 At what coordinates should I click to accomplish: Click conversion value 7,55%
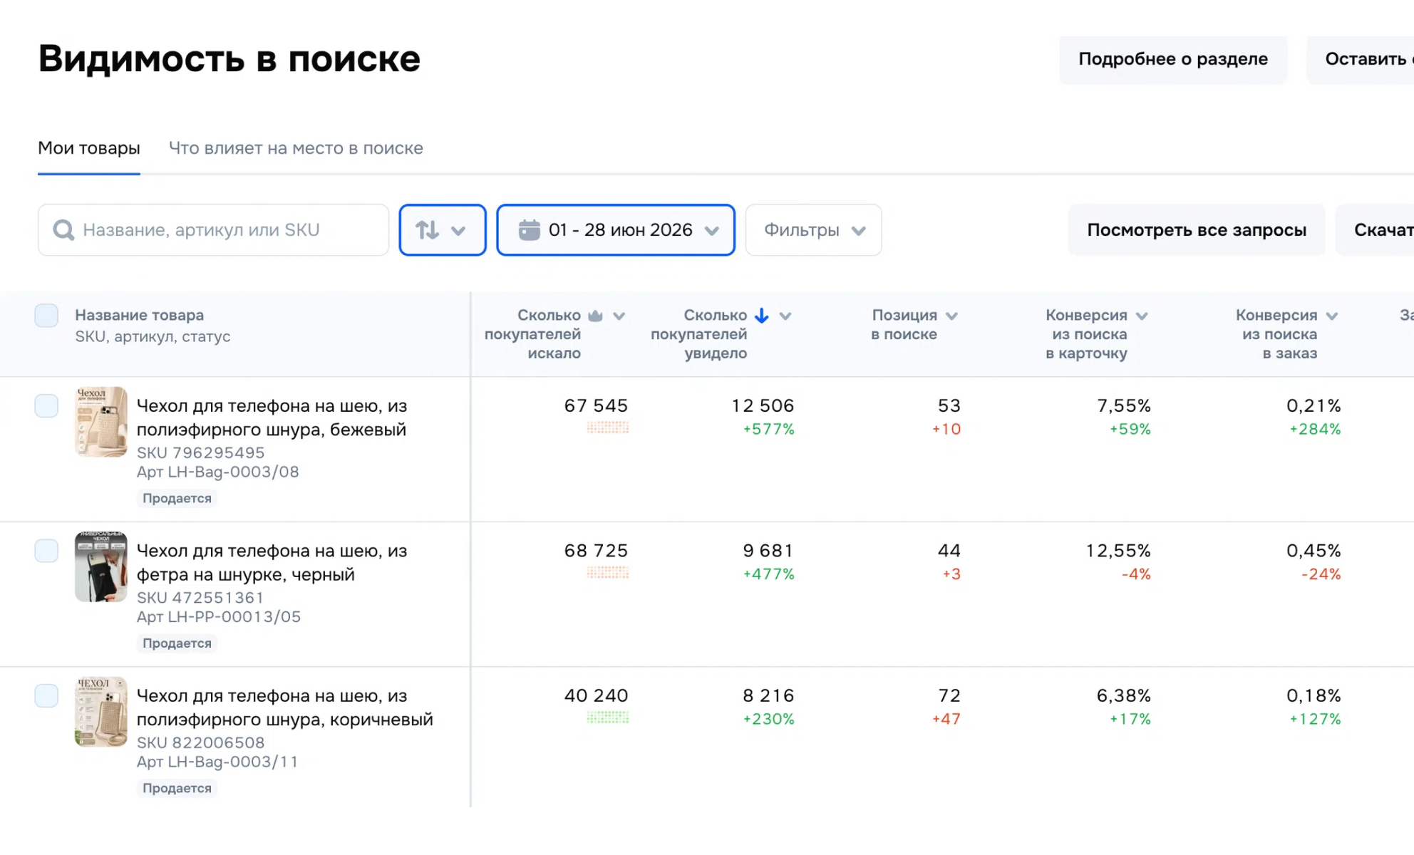click(1124, 405)
